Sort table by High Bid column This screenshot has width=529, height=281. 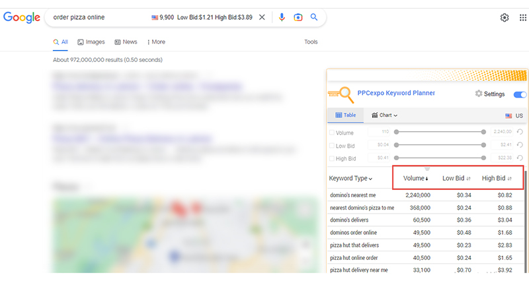pos(497,178)
